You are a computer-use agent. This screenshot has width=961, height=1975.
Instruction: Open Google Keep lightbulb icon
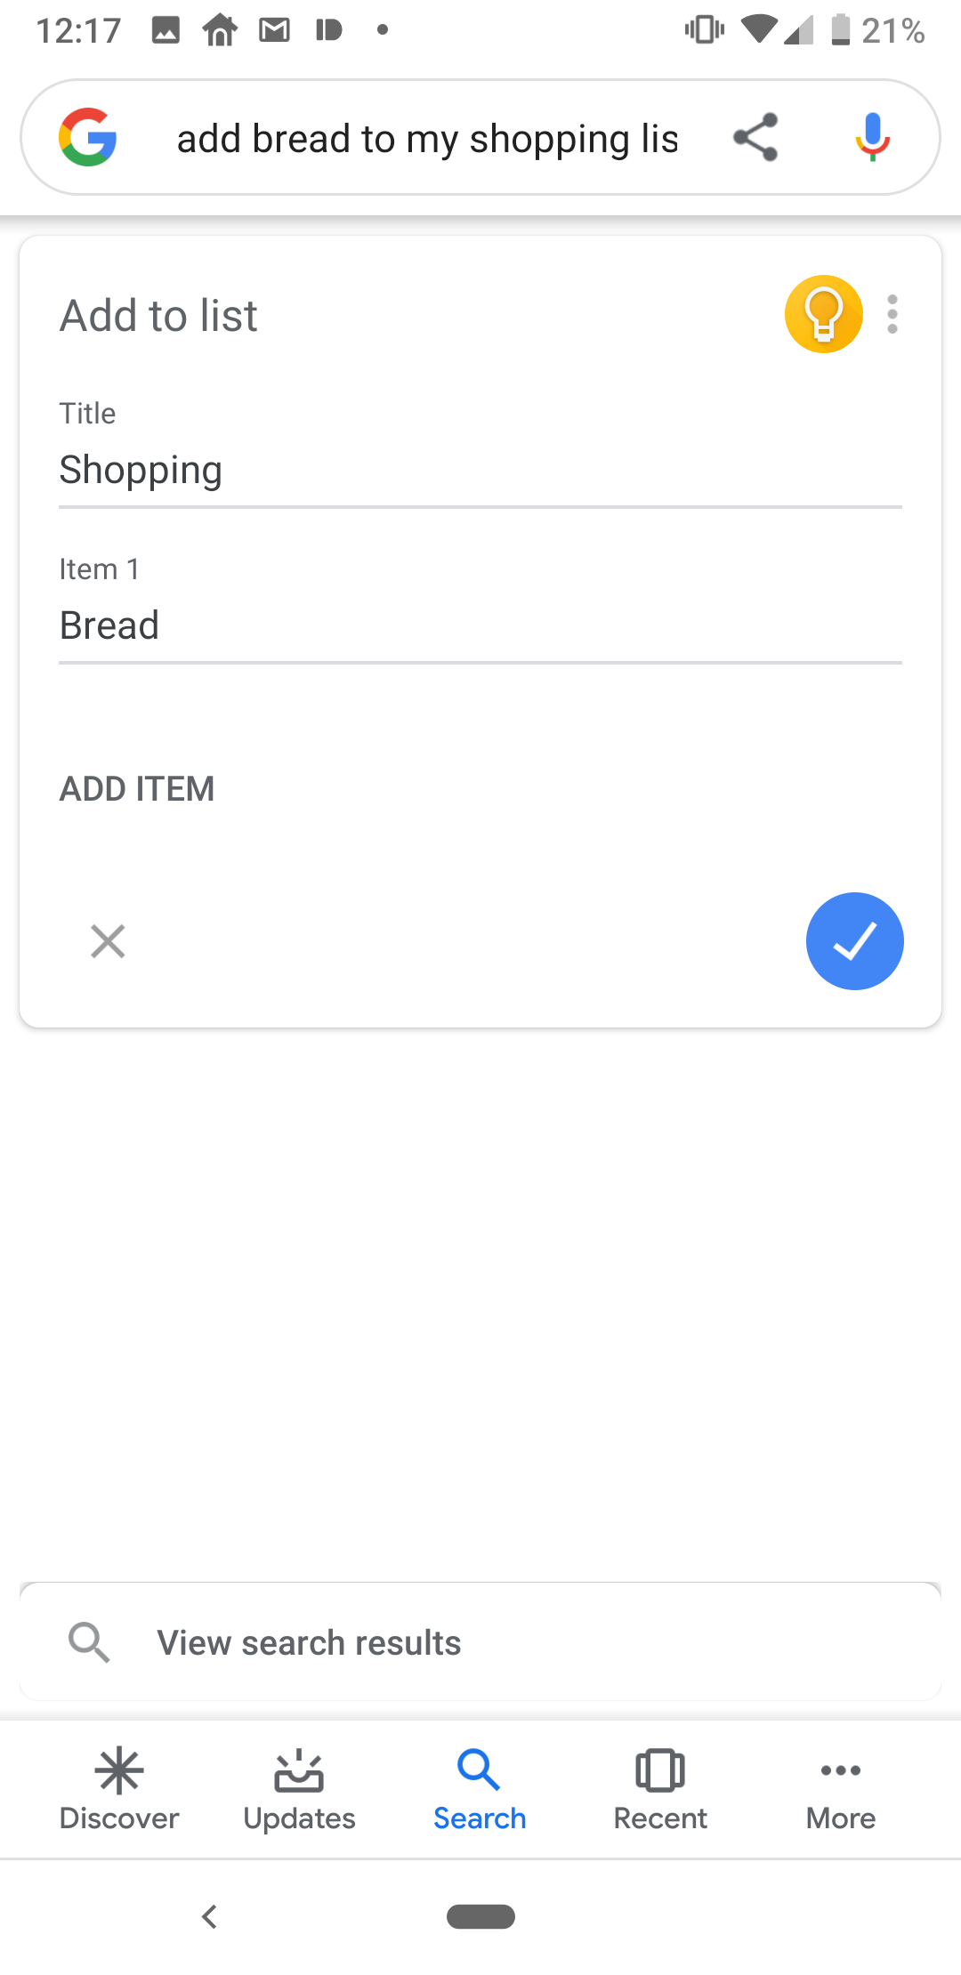point(823,314)
